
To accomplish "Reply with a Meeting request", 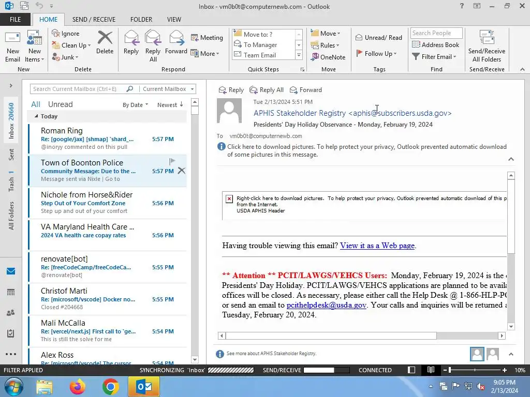I will [207, 37].
